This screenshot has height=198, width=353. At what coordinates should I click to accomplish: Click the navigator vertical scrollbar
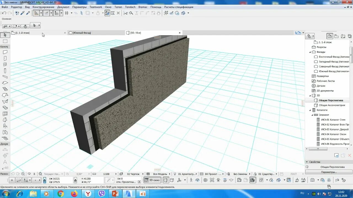pos(351,55)
